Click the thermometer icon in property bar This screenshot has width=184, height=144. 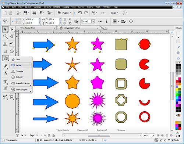tap(107, 21)
